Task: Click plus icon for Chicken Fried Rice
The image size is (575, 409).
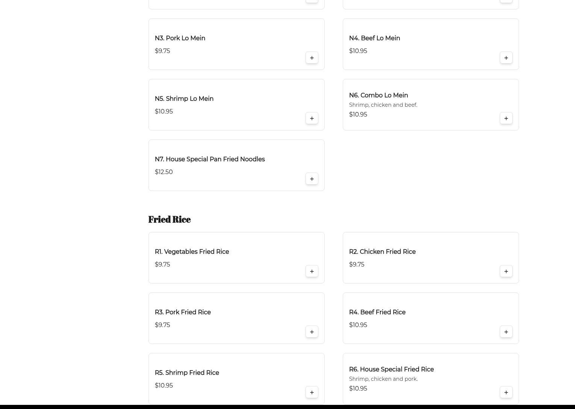Action: [x=506, y=271]
